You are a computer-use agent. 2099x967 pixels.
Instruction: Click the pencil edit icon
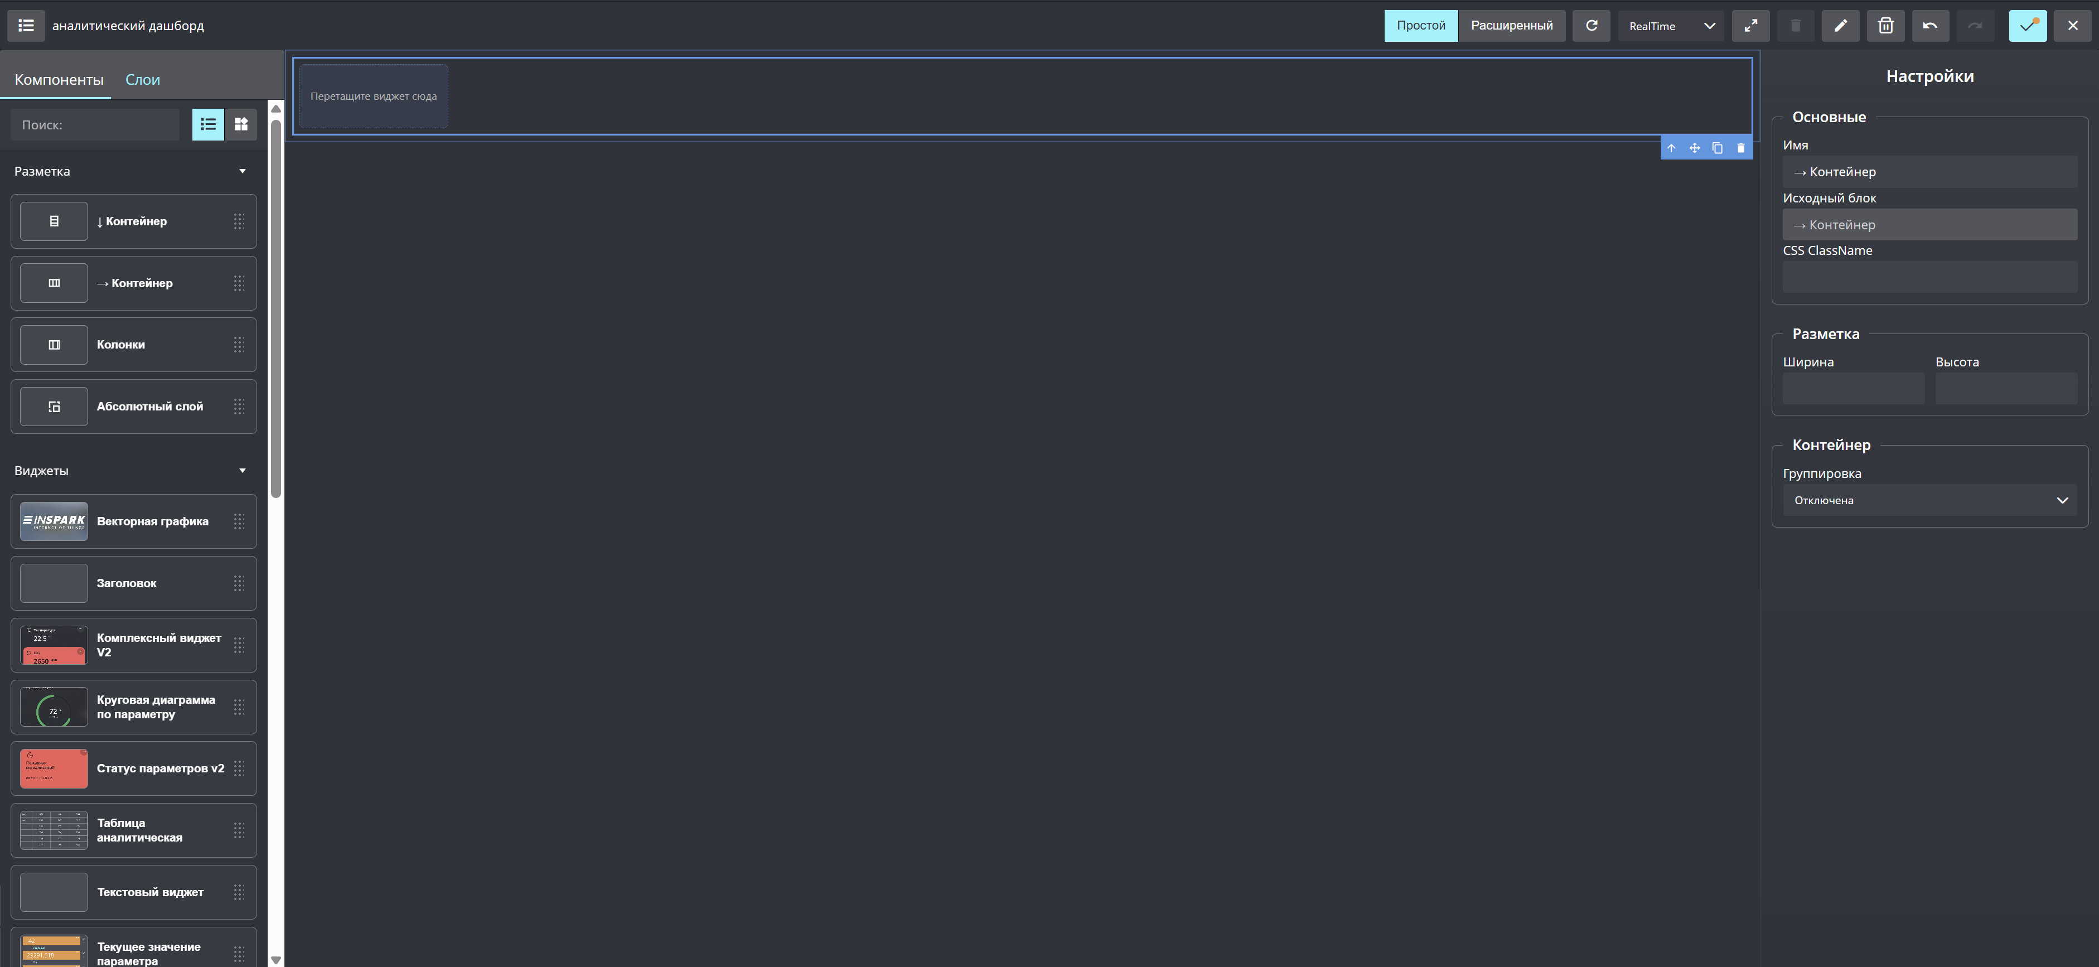coord(1840,25)
